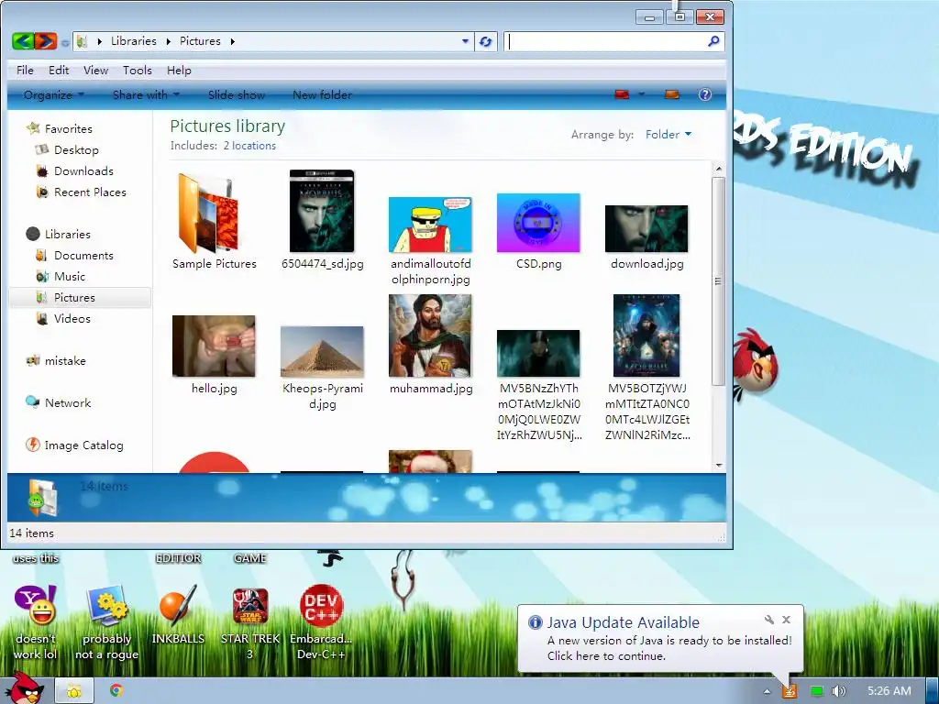The height and width of the screenshot is (704, 939).
Task: Go forward with the orange forward arrow
Action: (46, 40)
